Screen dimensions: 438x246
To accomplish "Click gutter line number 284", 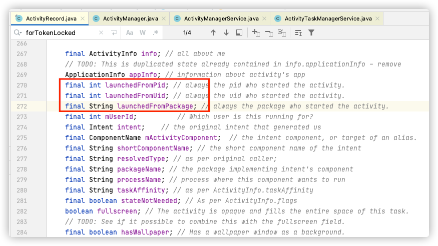I will pos(22,232).
